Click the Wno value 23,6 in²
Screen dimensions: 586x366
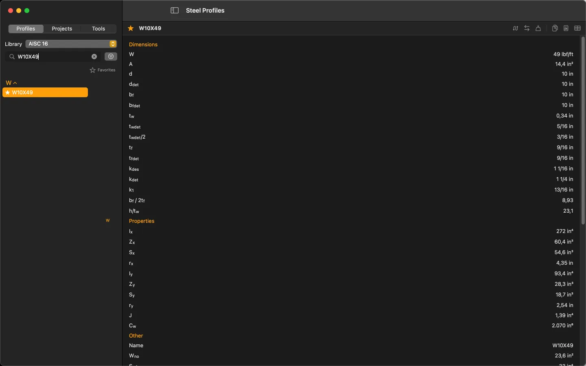[564, 355]
